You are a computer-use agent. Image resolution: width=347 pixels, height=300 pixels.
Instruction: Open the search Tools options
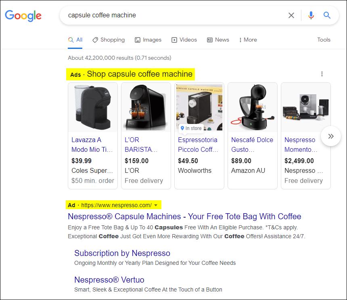[324, 40]
